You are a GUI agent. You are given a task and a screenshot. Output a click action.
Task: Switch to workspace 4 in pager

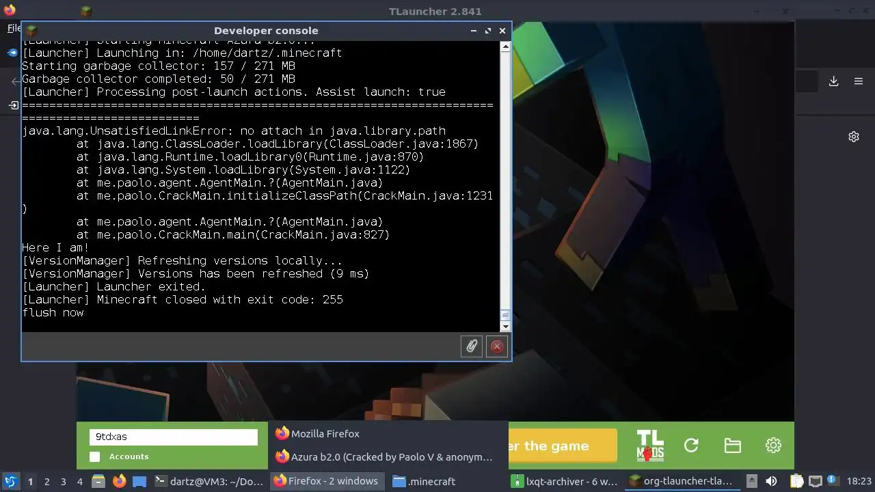(80, 481)
